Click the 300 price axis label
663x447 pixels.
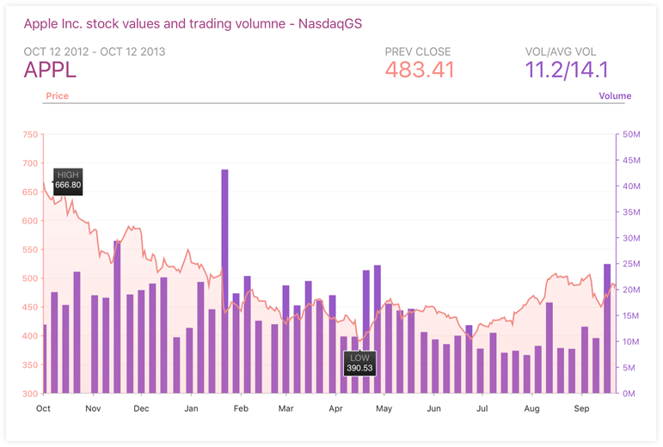[30, 394]
